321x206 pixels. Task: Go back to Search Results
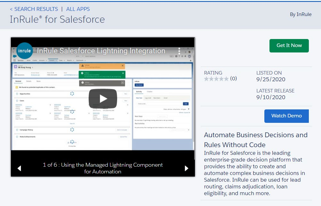click(x=34, y=9)
